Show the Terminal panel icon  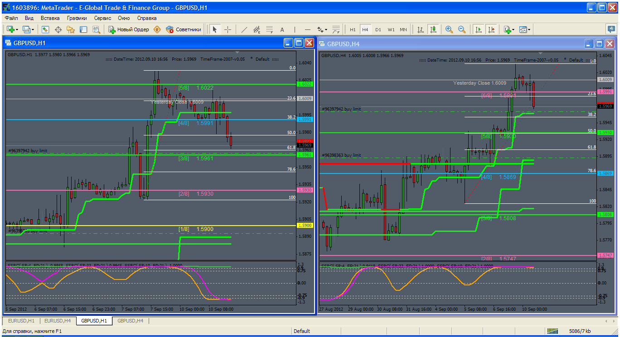point(83,29)
